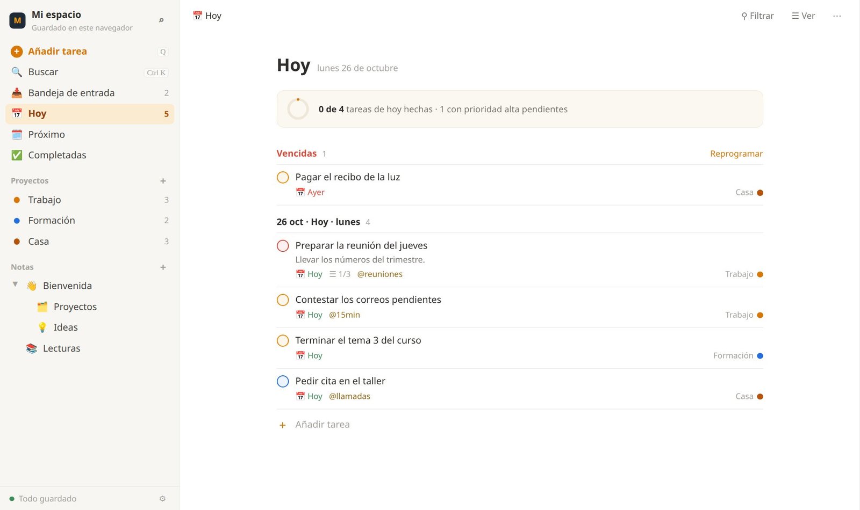Open settings gear in sidebar footer
This screenshot has height=510, width=860.
162,499
